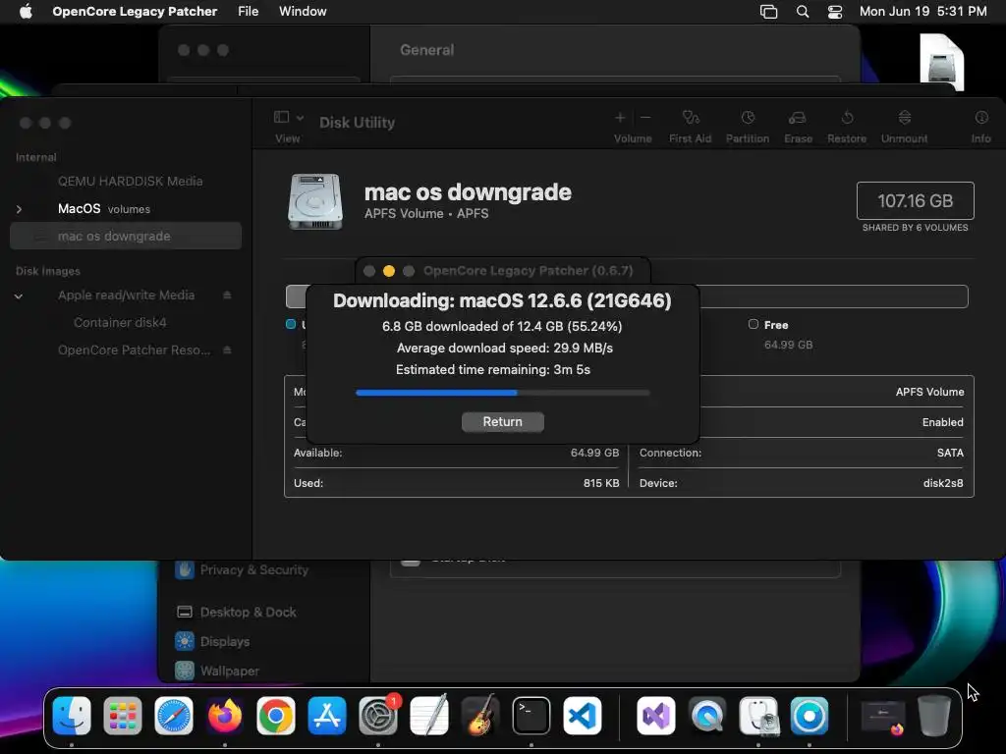Launch Visual Studio Code from the Dock
The image size is (1006, 754).
point(583,716)
